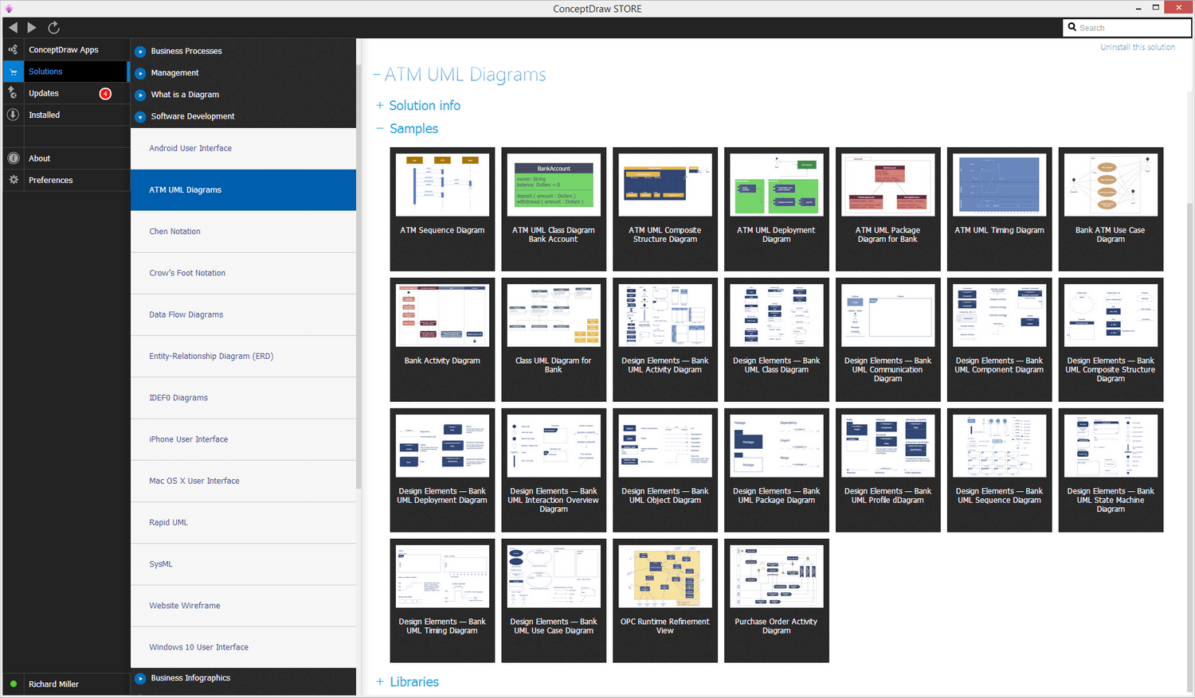Viewport: 1195px width, 698px height.
Task: Collapse the ATM UML Diagrams heading
Action: click(x=377, y=75)
